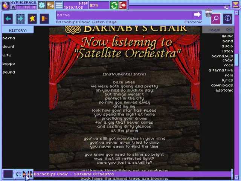
Task: Select the 'listen' tag
Action: pyautogui.click(x=227, y=51)
